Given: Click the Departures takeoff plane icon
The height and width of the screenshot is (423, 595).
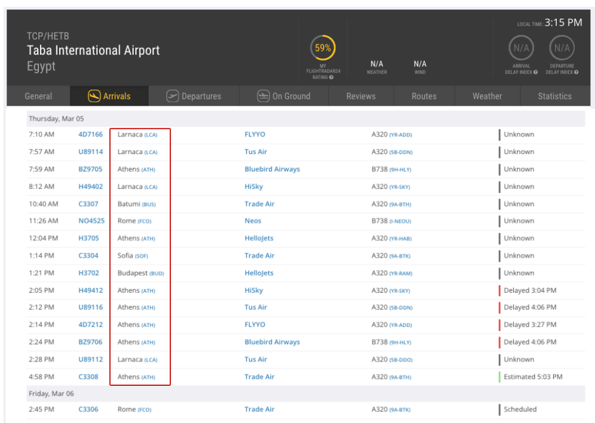Looking at the screenshot, I should pos(173,96).
